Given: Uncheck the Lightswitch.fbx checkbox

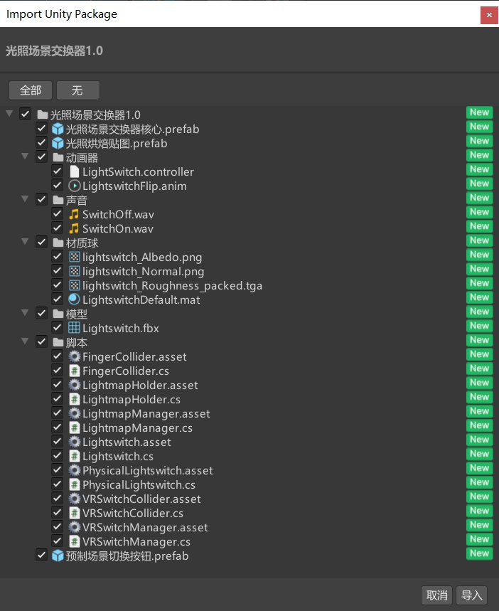Looking at the screenshot, I should coord(58,328).
